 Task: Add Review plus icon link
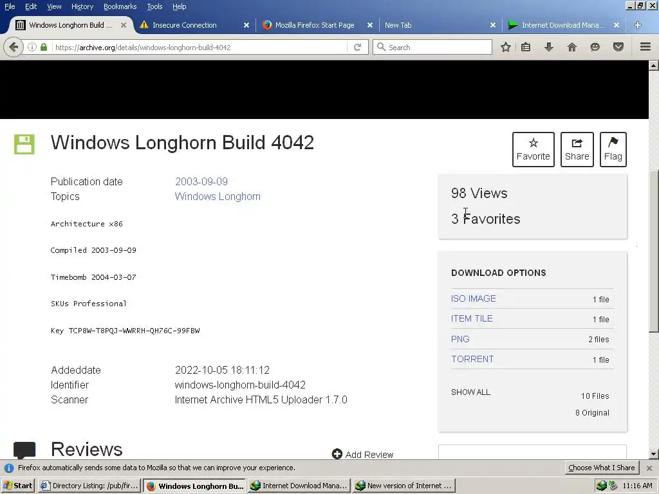pos(363,454)
